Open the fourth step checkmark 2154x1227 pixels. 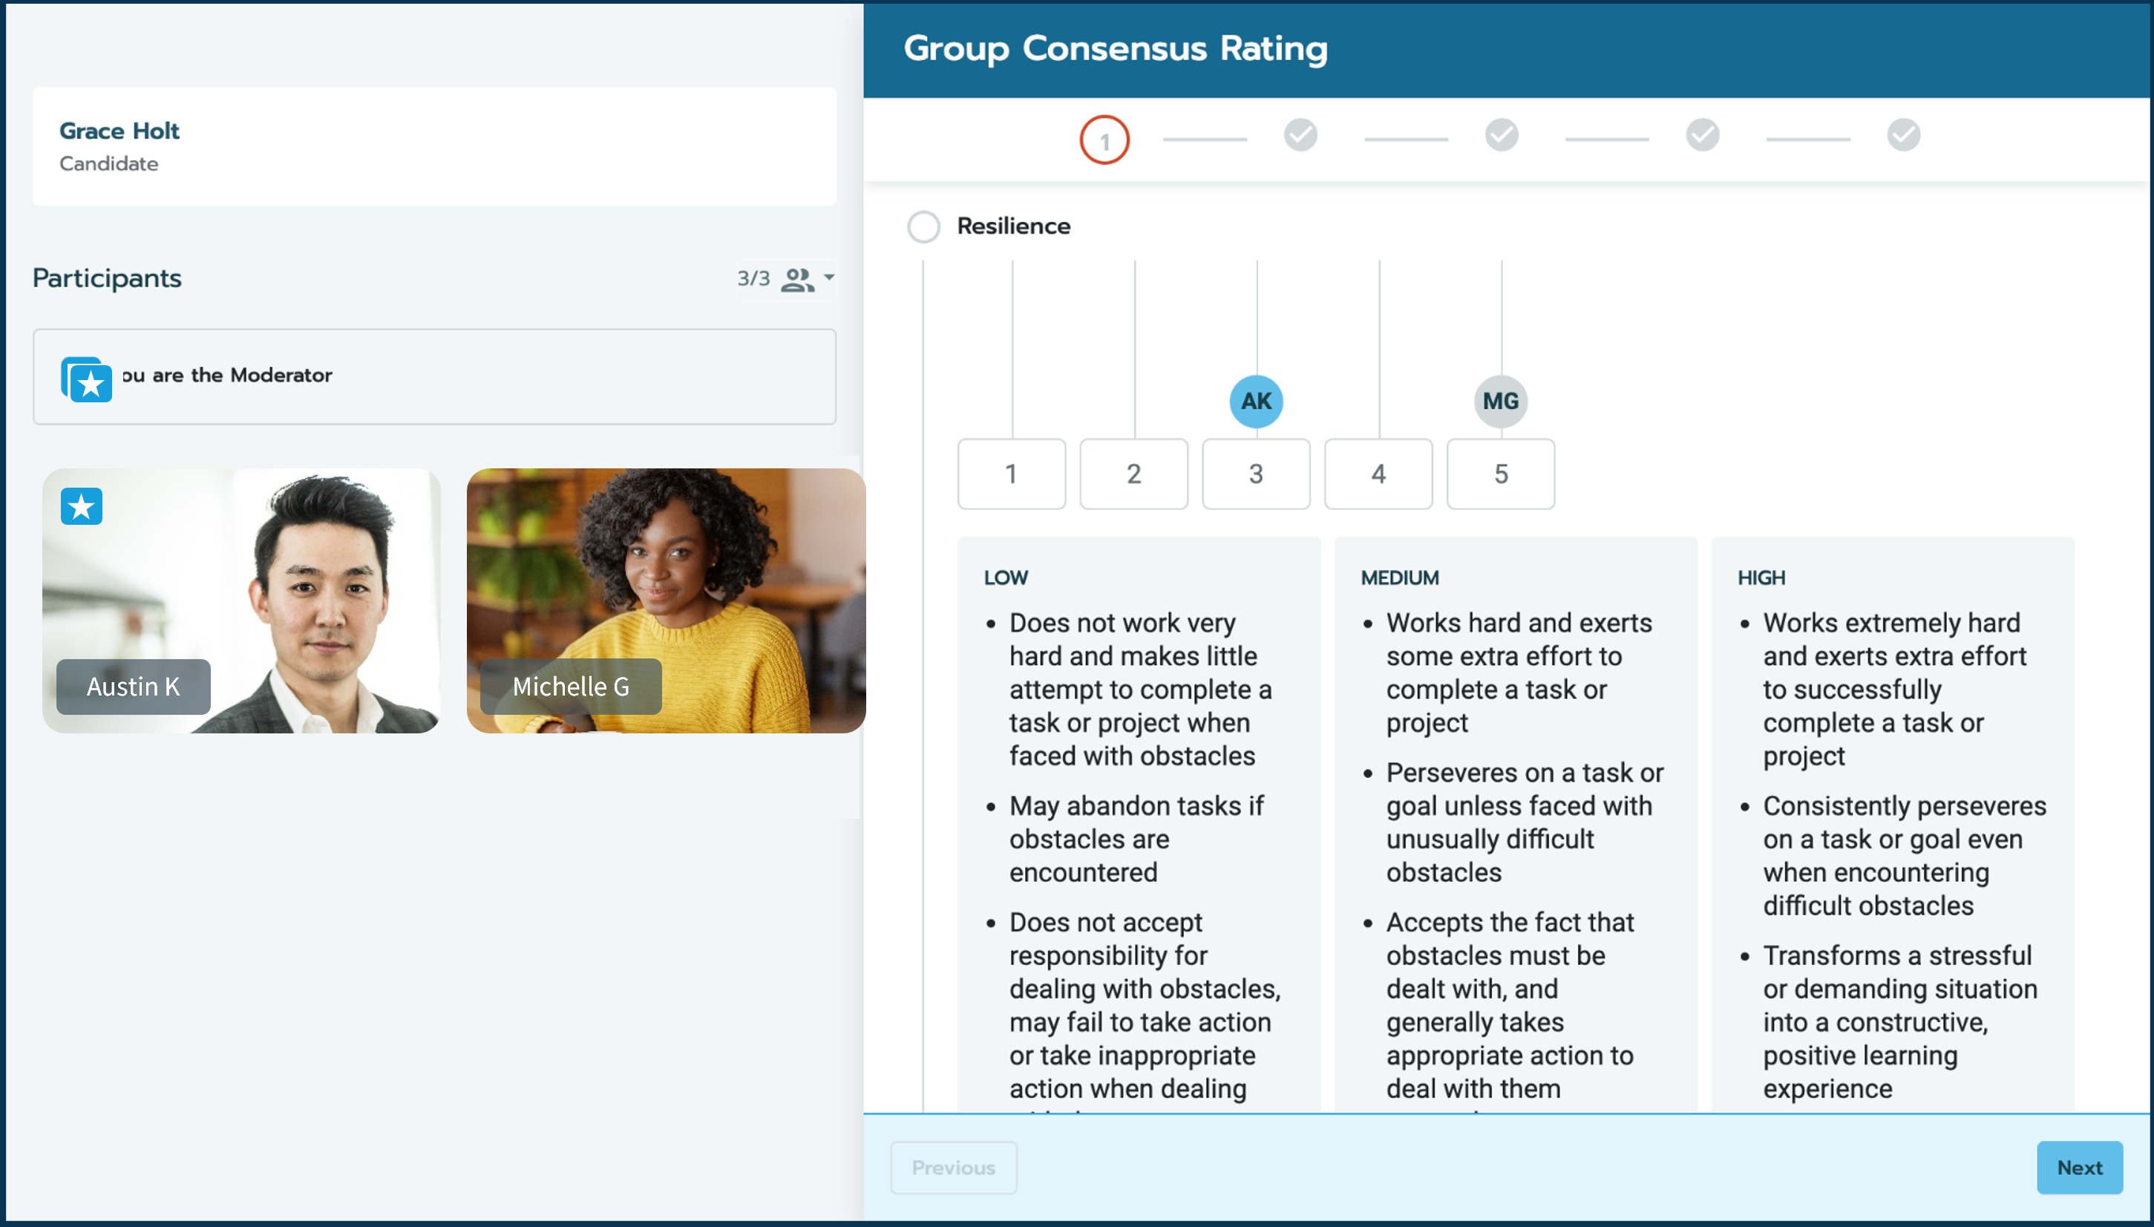click(1703, 135)
